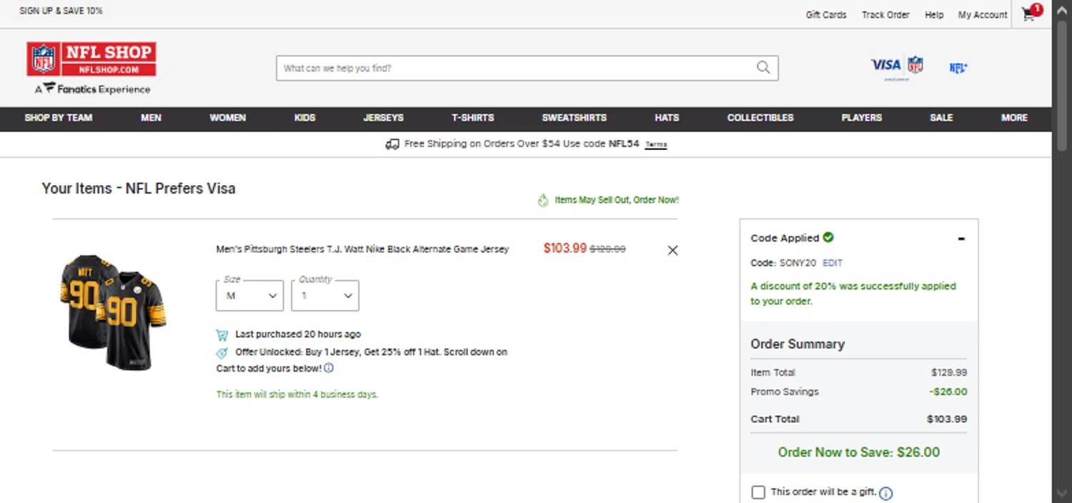Click the gift order info icon
This screenshot has width=1072, height=503.
885,493
